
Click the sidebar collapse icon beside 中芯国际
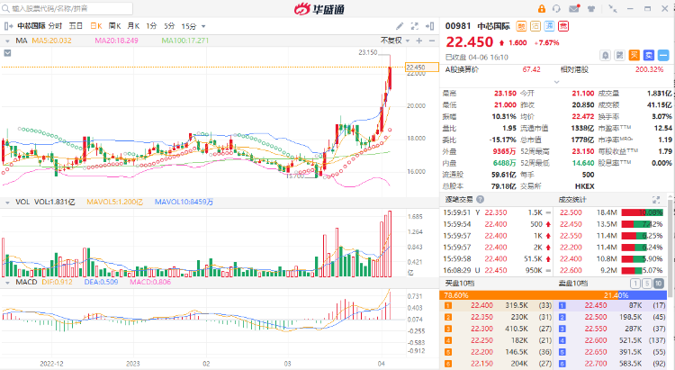(x=8, y=26)
